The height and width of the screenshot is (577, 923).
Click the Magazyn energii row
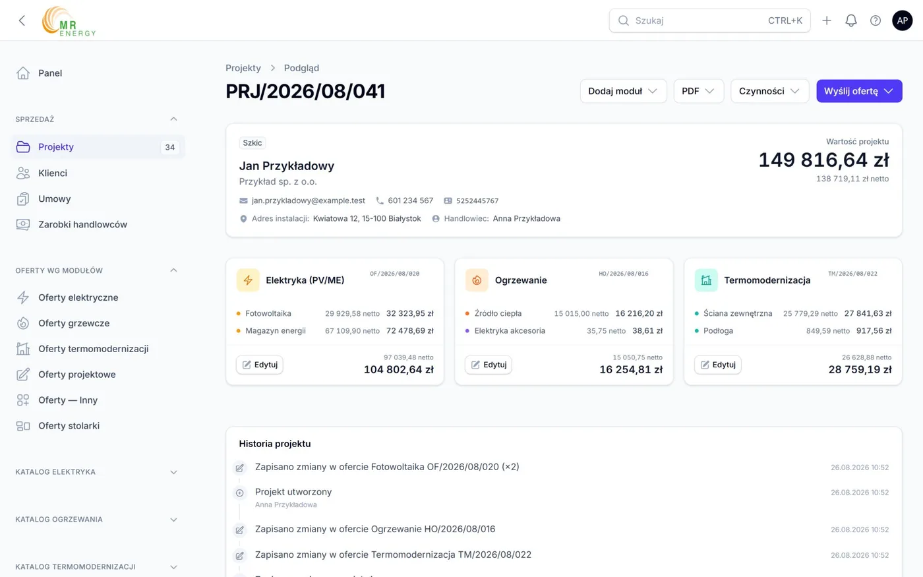(x=335, y=331)
